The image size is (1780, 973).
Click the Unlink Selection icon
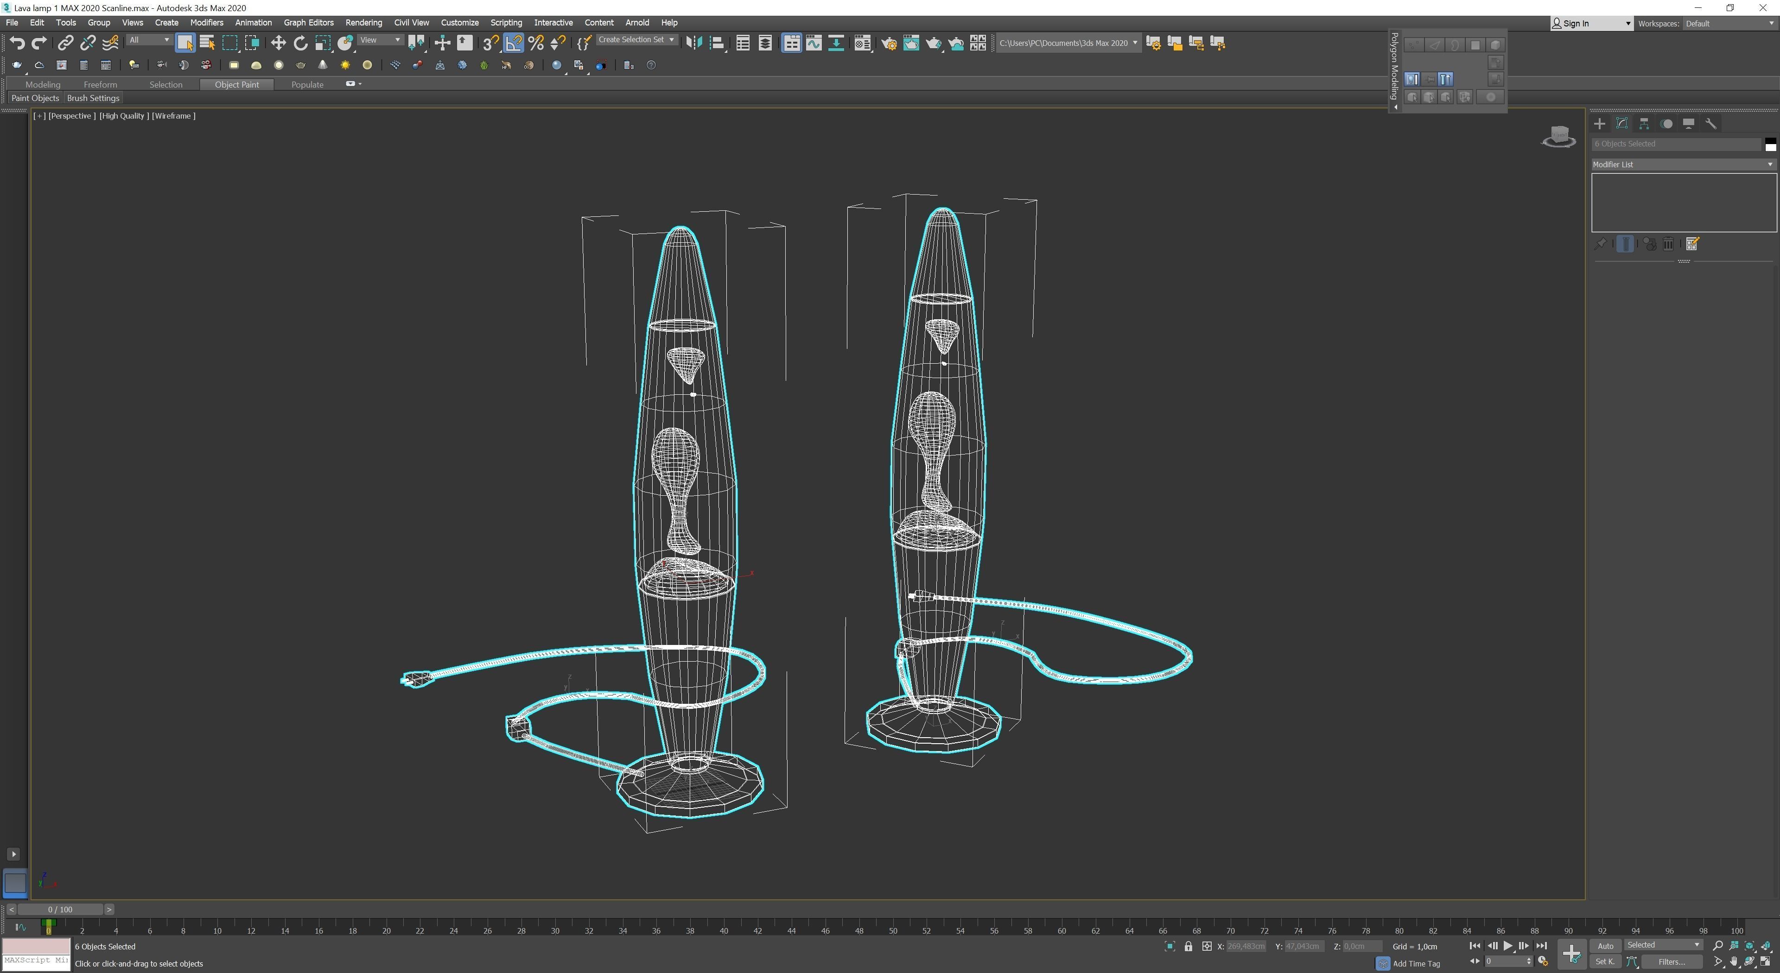88,44
